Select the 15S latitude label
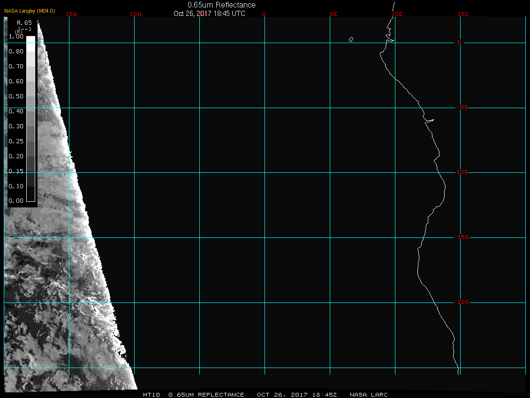The height and width of the screenshot is (398, 530). coord(462,237)
